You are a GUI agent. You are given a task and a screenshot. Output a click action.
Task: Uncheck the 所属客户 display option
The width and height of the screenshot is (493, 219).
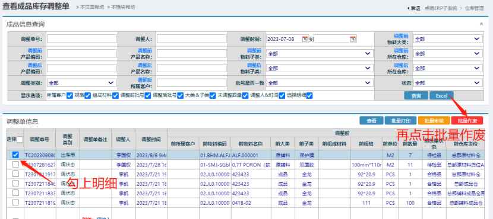[x=70, y=95]
